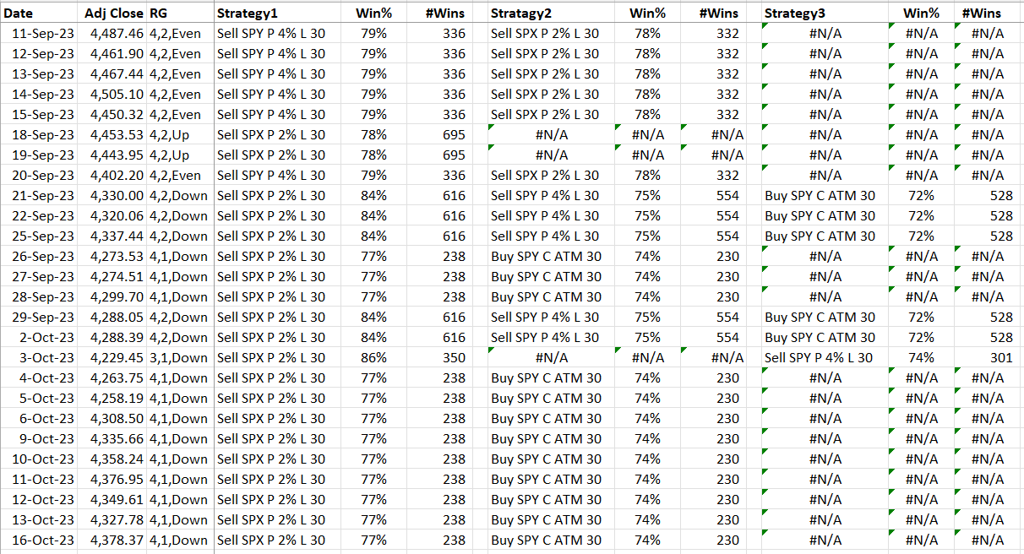Click Strategy1 cell on 18-Sep-23 row

(x=282, y=134)
